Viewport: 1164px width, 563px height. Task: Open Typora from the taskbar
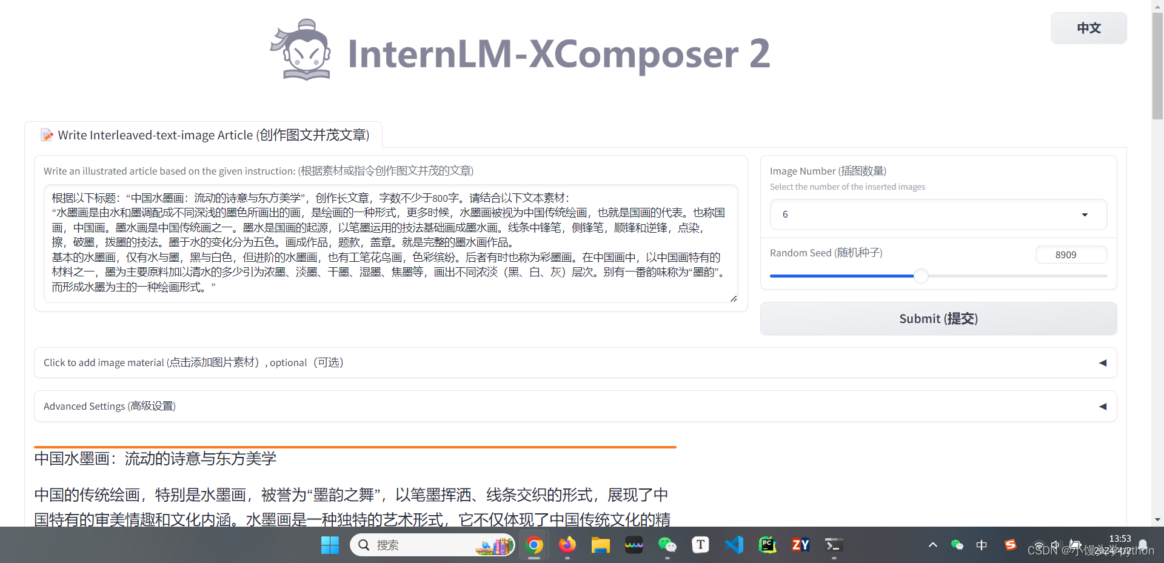pyautogui.click(x=701, y=545)
